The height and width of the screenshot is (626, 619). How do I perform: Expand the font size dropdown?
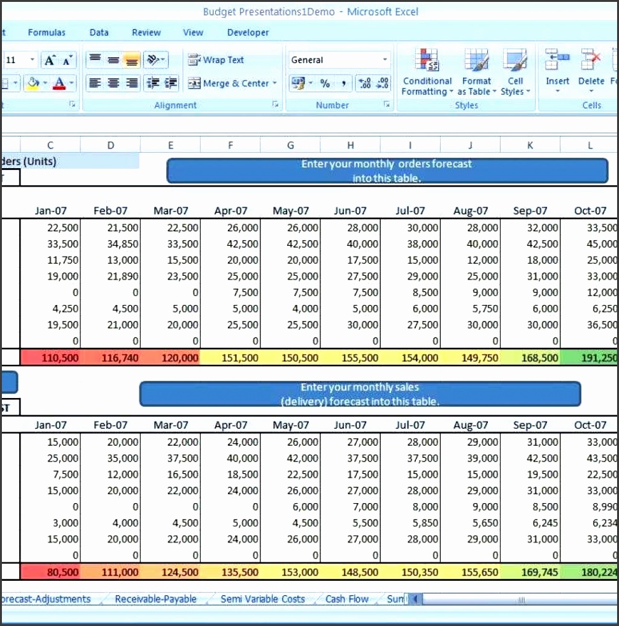32,59
